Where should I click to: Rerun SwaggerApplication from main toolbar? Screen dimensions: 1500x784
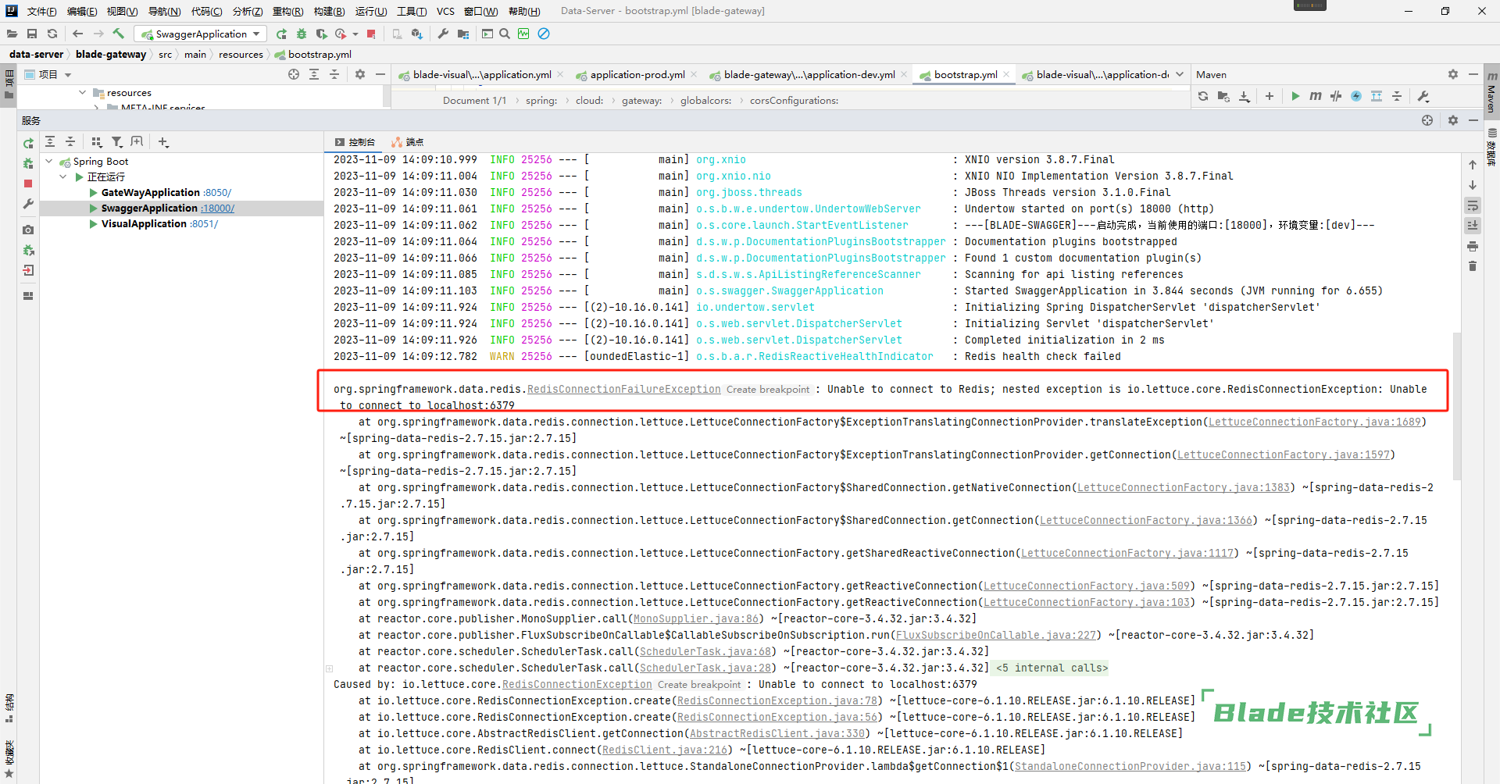[x=281, y=34]
